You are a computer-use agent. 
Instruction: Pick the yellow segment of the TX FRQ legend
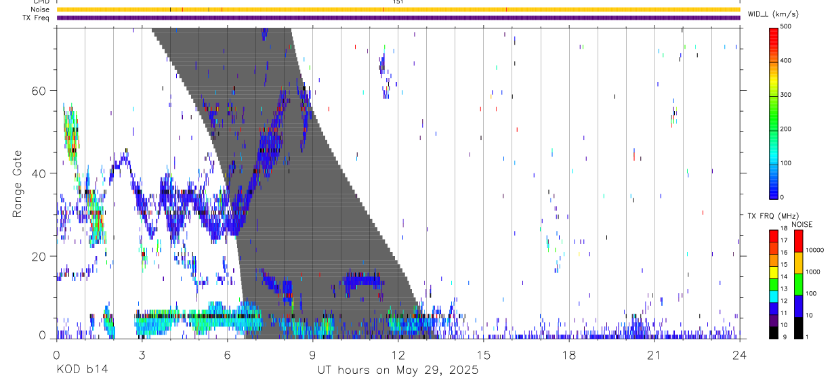click(x=773, y=273)
